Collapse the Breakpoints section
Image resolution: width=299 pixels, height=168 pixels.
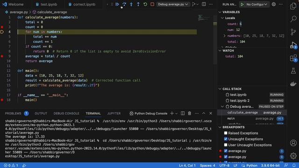tap(220, 127)
